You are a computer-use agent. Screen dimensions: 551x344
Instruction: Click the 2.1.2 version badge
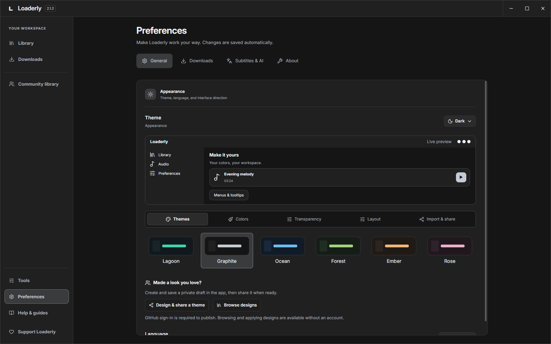50,8
